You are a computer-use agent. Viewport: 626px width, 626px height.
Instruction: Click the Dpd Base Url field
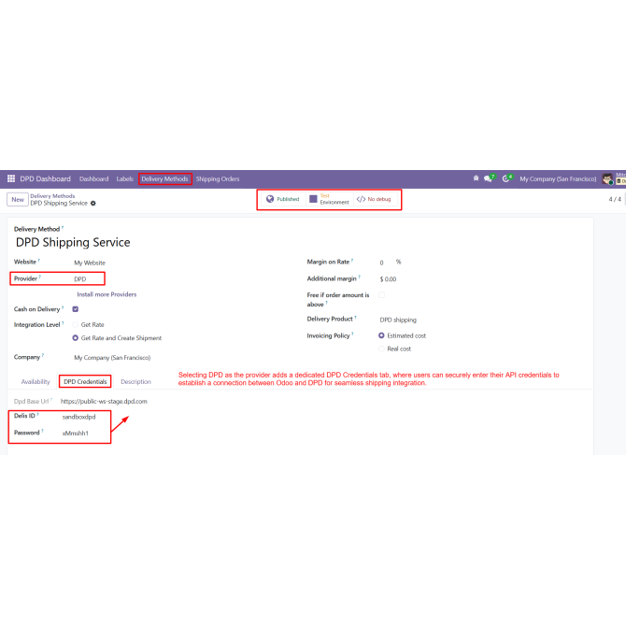[x=104, y=401]
